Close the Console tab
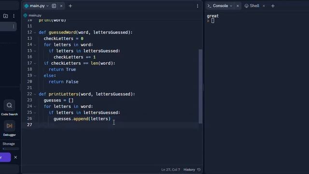The height and width of the screenshot is (174, 309). [x=238, y=6]
